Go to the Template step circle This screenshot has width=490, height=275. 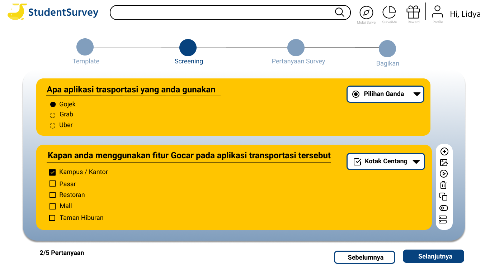(x=85, y=47)
